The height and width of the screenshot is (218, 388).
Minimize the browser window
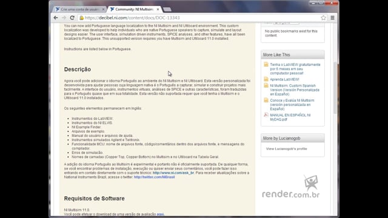[313, 3]
